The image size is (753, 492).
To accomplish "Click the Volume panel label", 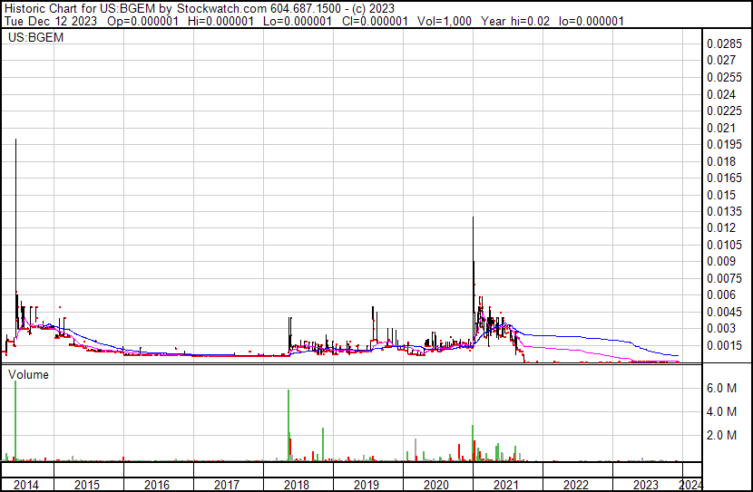I will click(28, 374).
